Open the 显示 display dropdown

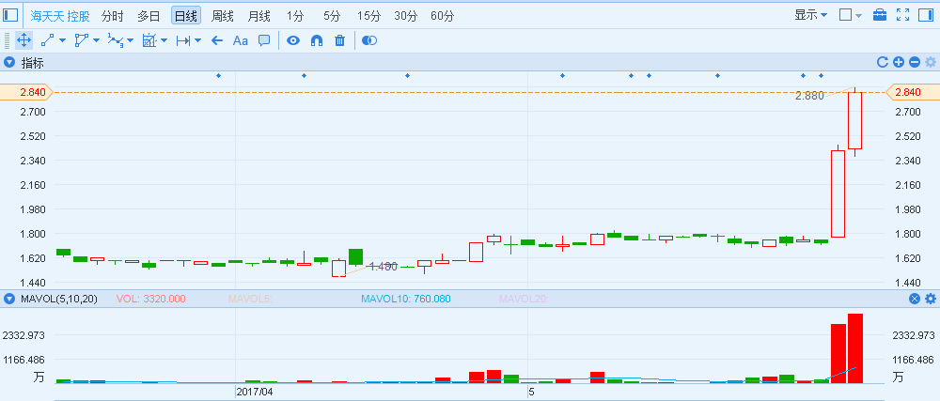pos(811,15)
